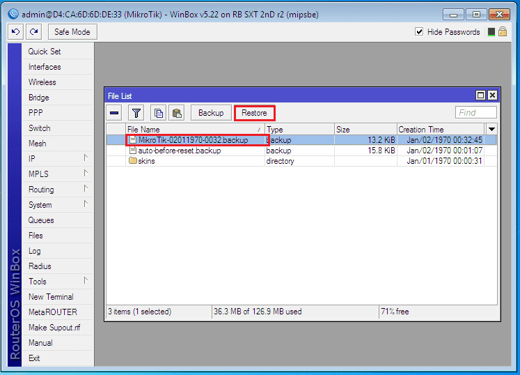Click the padlock icon at top right
Screen dimensions: 520x375
pyautogui.click(x=502, y=32)
